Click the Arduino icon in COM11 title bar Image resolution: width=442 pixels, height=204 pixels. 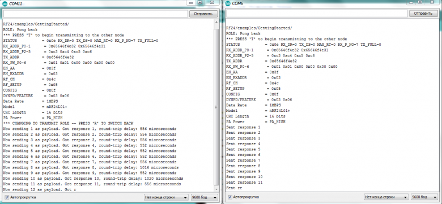coord(5,3)
